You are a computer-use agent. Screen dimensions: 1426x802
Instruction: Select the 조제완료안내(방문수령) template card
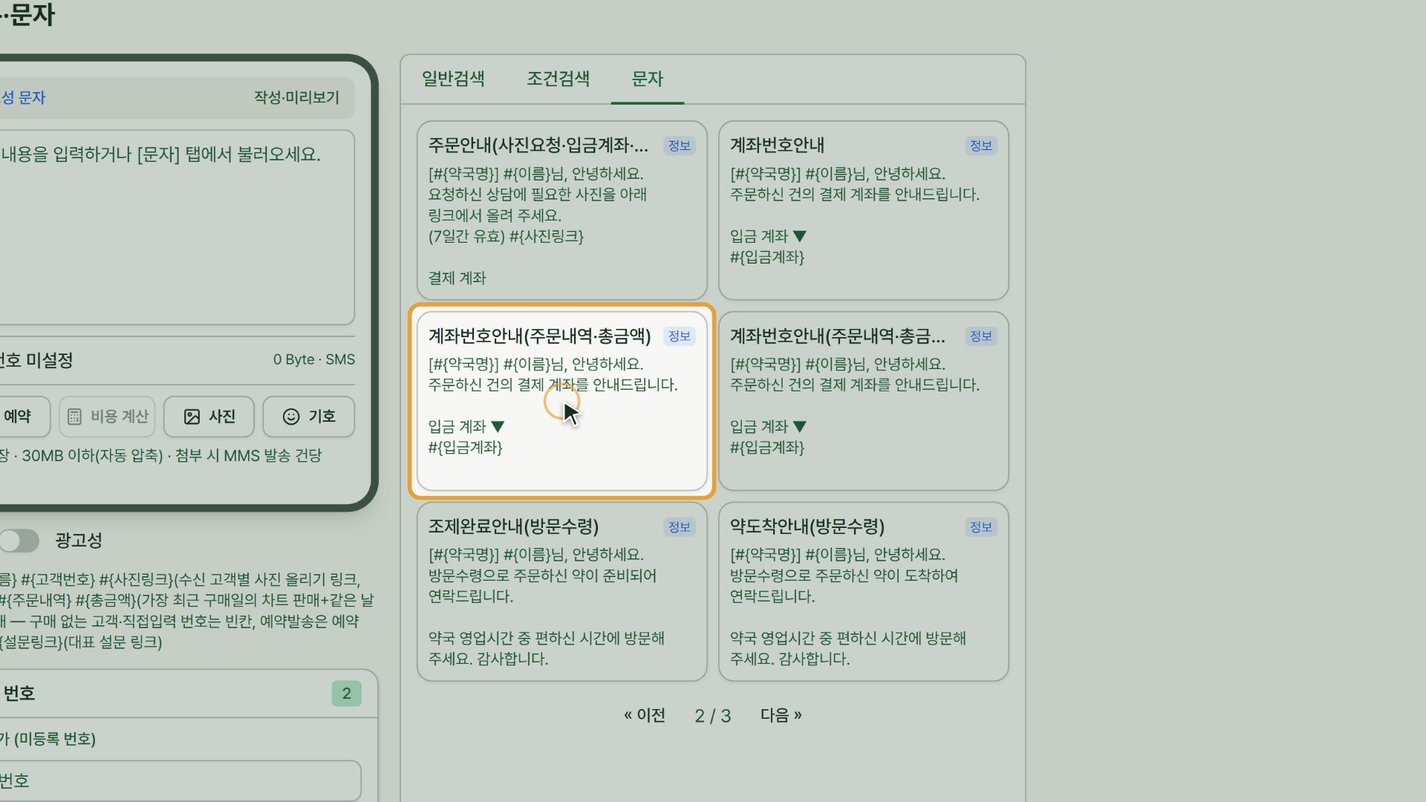point(561,592)
